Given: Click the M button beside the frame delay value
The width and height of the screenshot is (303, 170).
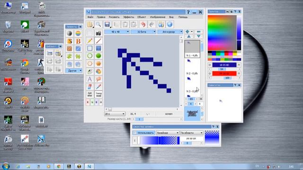Looking at the screenshot, I should pos(201,99).
